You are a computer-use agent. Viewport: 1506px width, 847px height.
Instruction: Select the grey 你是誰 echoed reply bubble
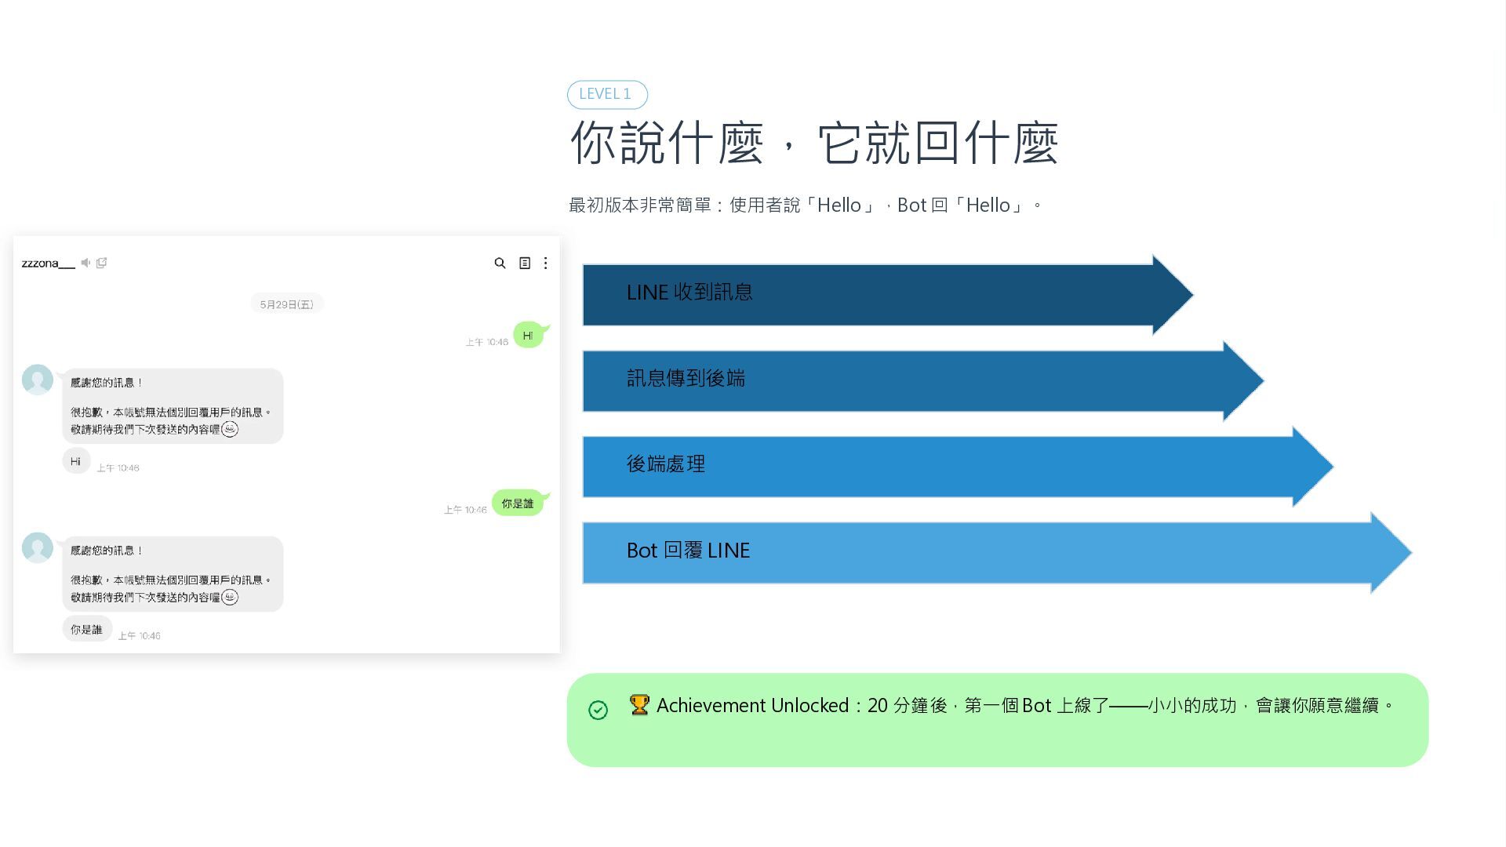[x=87, y=629]
